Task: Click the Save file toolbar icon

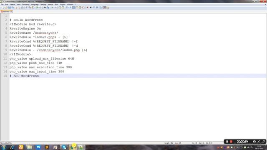Action: click(x=9, y=7)
